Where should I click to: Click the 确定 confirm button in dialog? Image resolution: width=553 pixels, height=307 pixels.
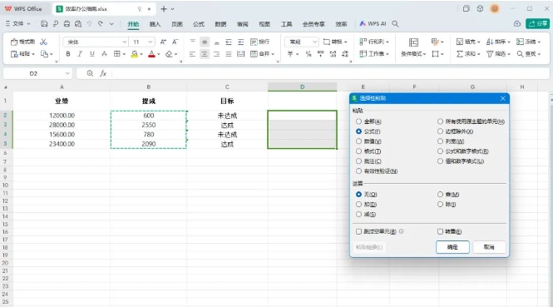tap(452, 247)
